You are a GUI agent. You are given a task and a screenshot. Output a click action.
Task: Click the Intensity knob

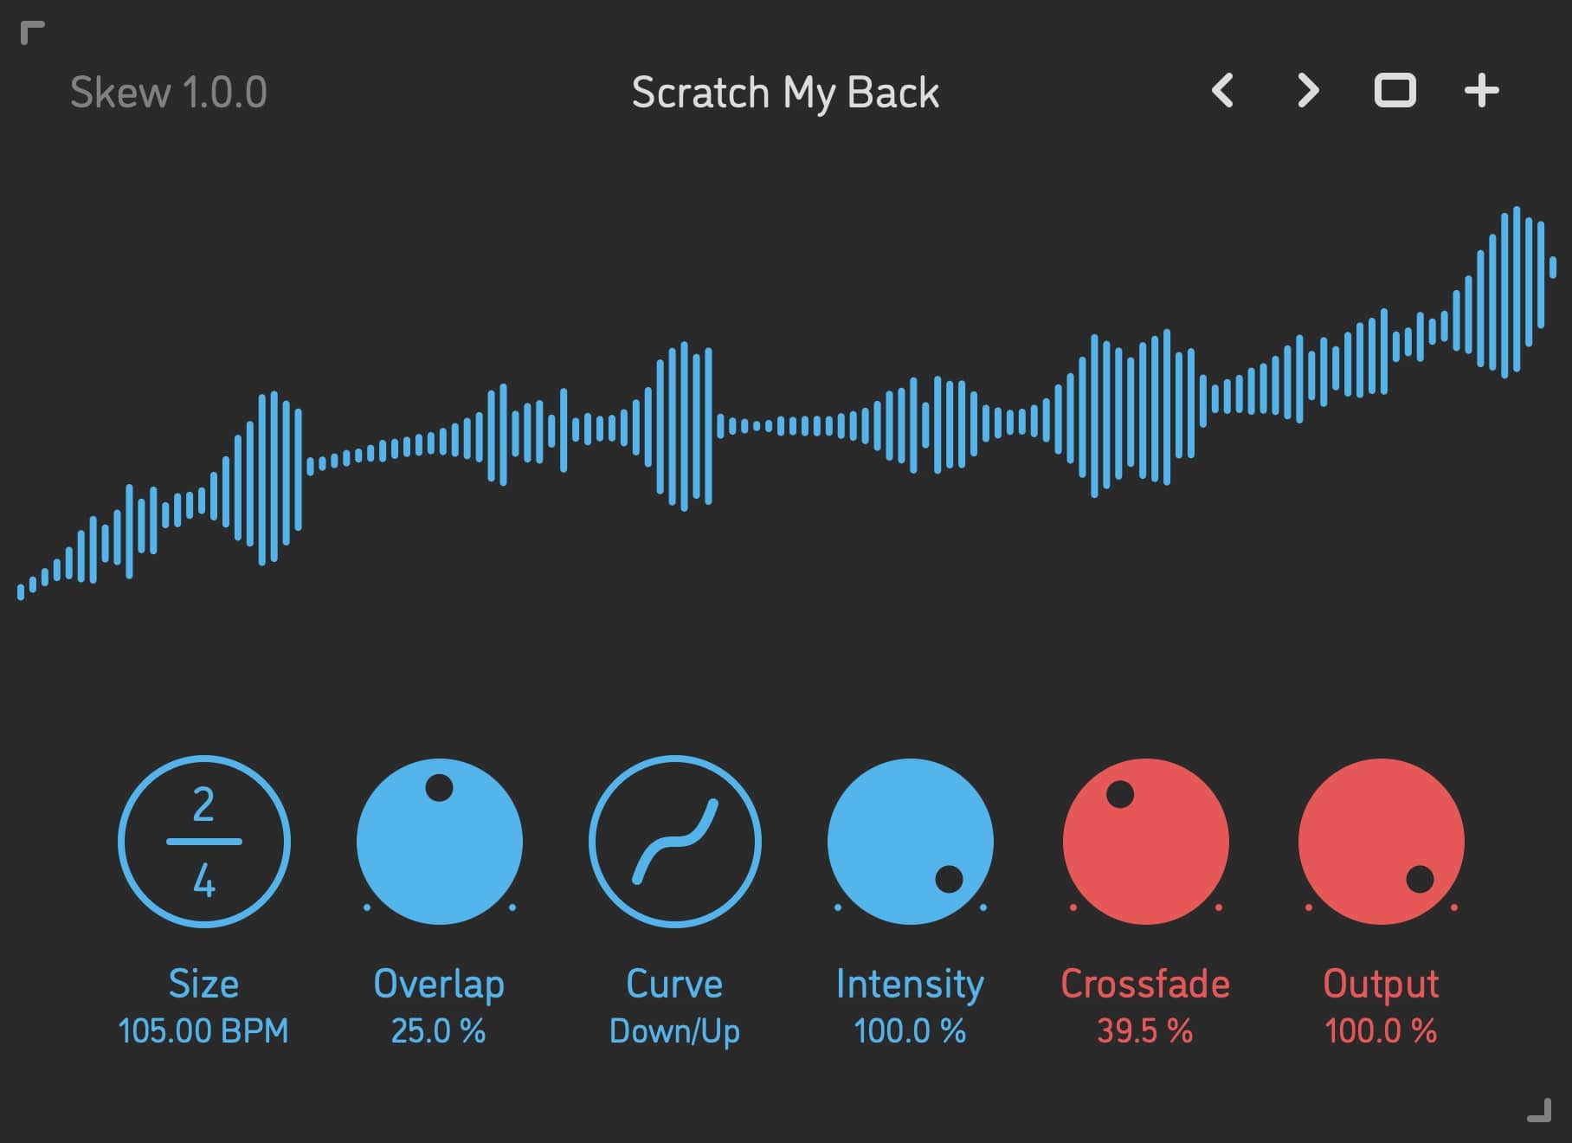909,840
